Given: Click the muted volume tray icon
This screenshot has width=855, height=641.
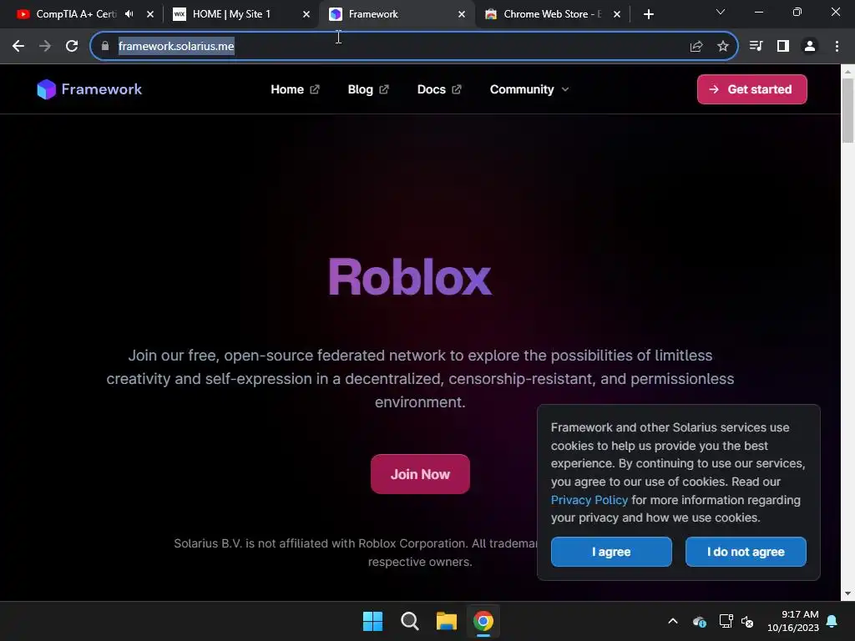Looking at the screenshot, I should click(x=747, y=621).
